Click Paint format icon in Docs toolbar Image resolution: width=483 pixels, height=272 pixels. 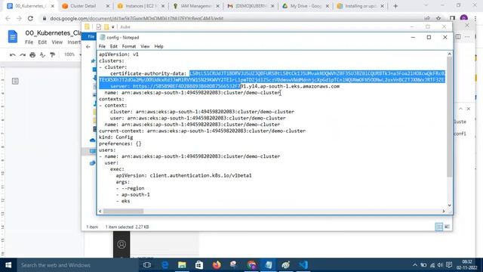click(52, 55)
